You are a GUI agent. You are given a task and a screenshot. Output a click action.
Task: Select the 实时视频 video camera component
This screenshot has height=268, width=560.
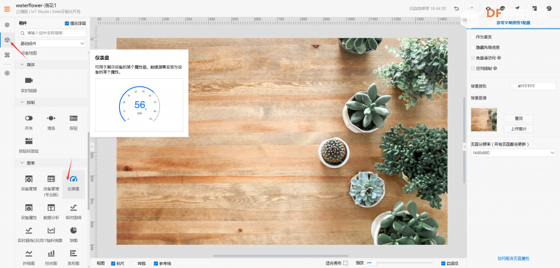(29, 84)
